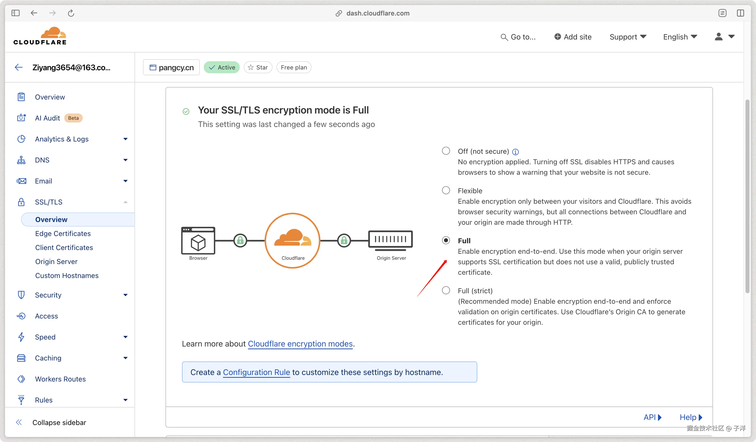This screenshot has height=442, width=756.
Task: Click the browser reload icon
Action: [71, 13]
